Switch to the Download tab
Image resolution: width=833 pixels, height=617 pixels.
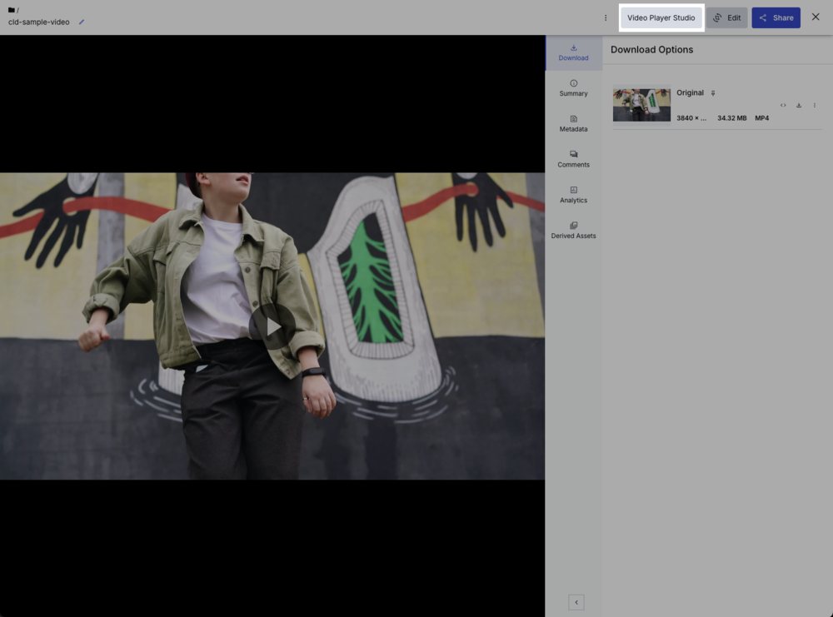tap(573, 52)
